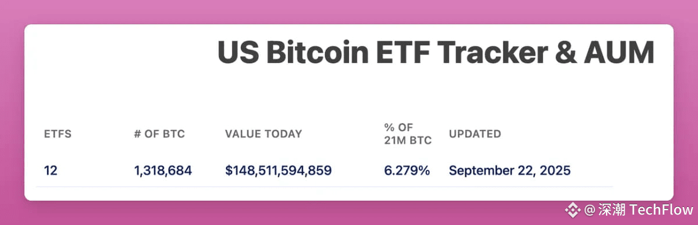Click the 深潮 TechFlow watermark text

(x=645, y=209)
